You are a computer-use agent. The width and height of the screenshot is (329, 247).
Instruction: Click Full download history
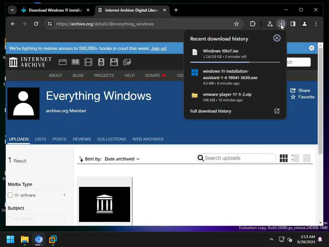point(211,111)
